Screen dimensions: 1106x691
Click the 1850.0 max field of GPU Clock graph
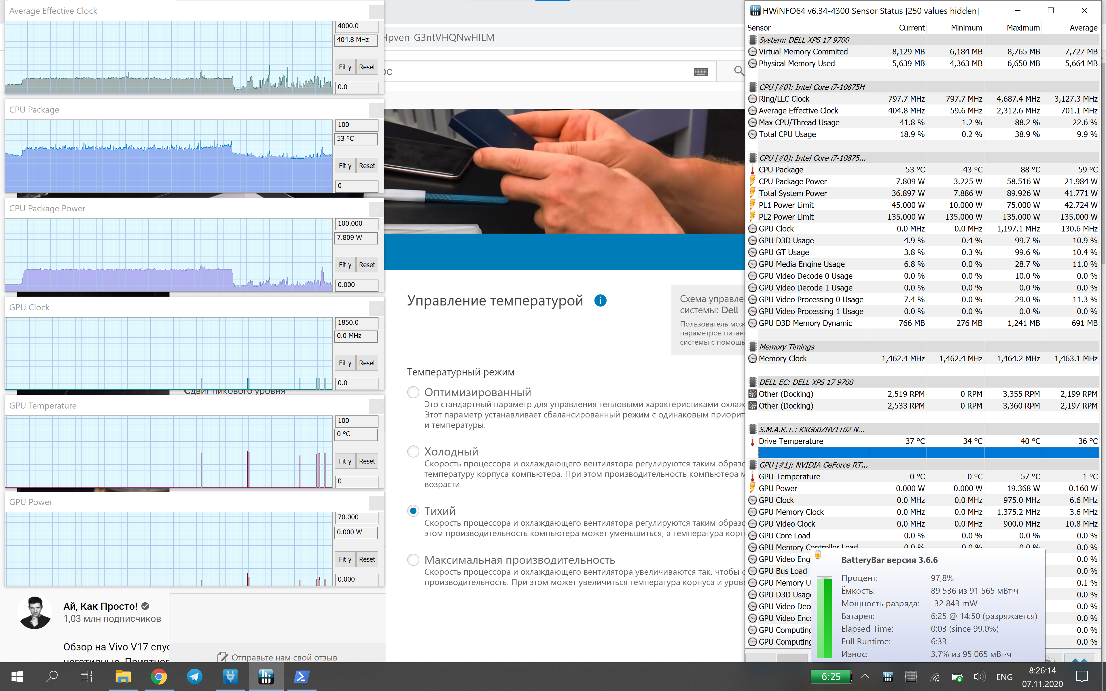(357, 323)
